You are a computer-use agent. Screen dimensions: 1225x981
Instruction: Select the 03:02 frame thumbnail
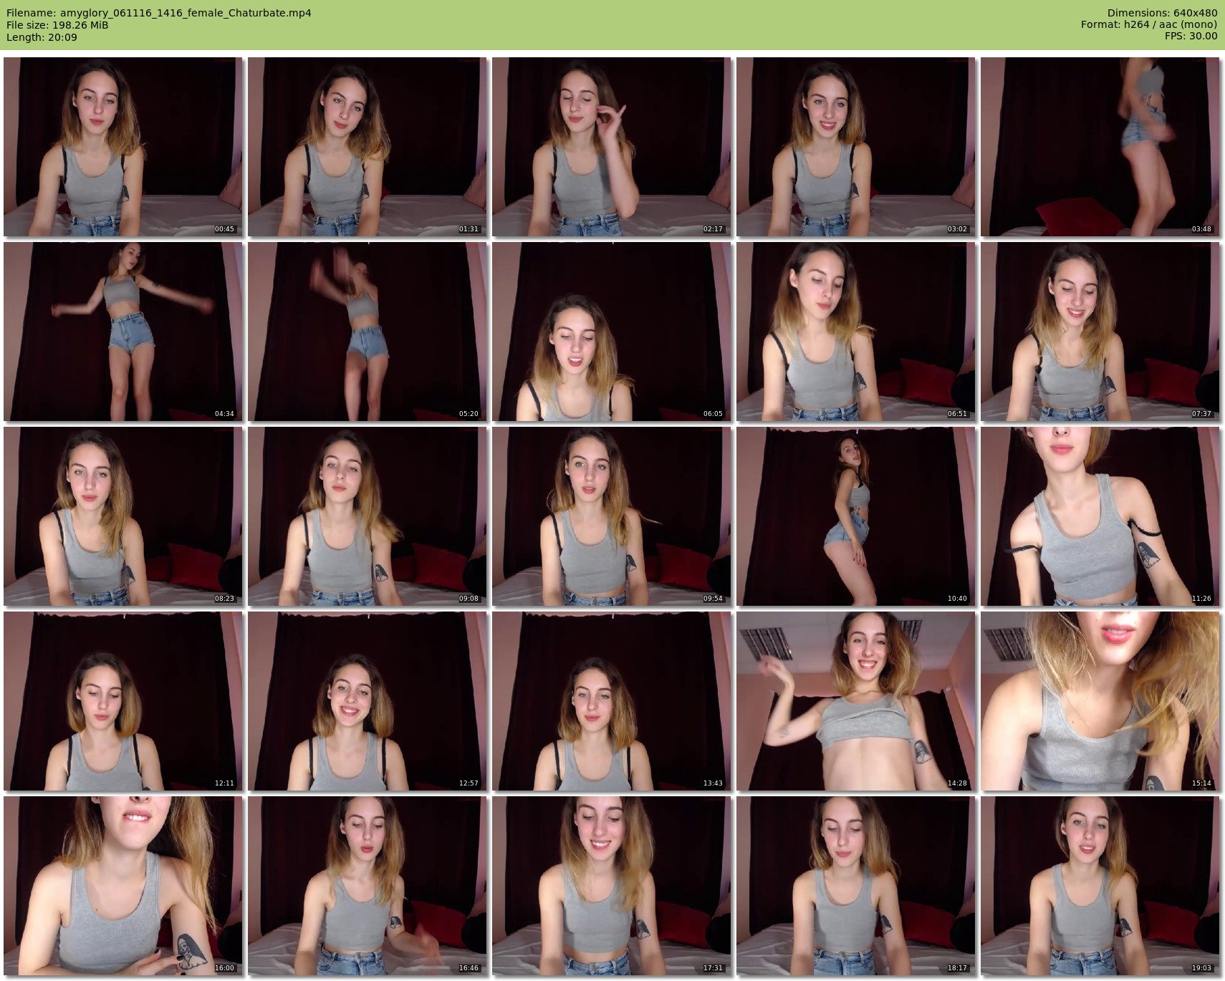click(x=855, y=147)
